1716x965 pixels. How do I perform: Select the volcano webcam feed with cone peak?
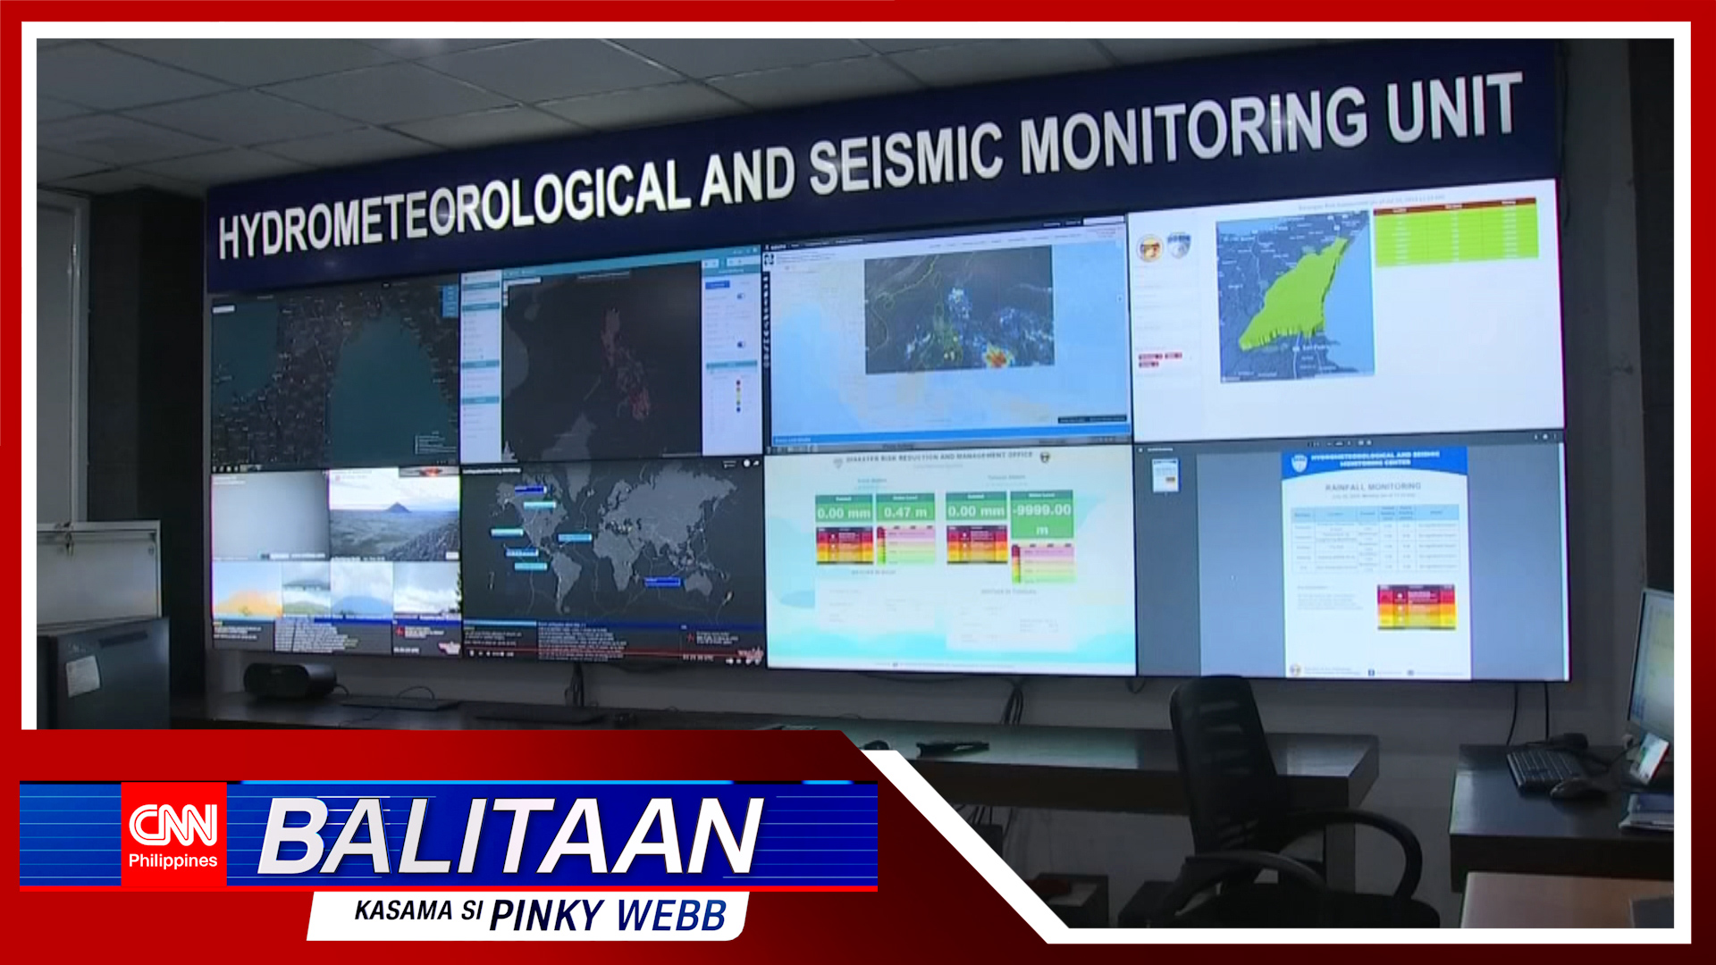click(x=393, y=515)
